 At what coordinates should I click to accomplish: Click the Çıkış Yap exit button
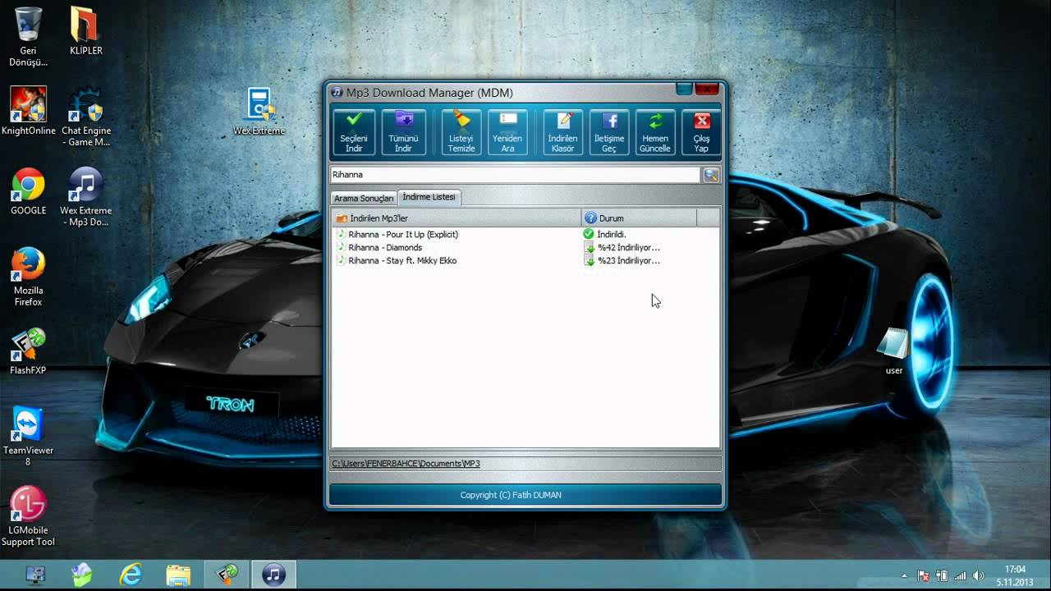point(701,132)
